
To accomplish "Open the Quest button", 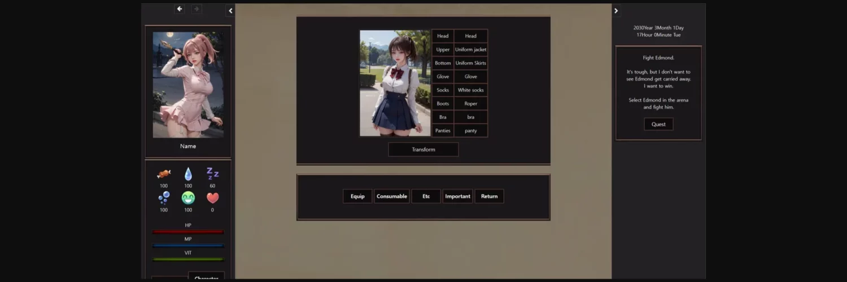I will (x=658, y=124).
